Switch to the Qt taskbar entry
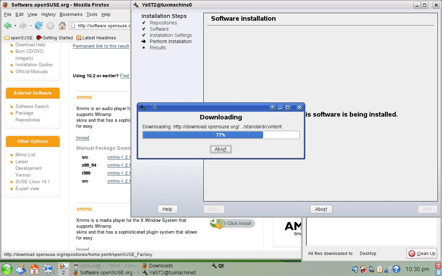This screenshot has height=276, width=442. (x=218, y=266)
